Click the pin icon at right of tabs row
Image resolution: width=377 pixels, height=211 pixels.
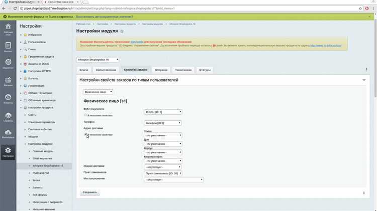click(x=366, y=69)
